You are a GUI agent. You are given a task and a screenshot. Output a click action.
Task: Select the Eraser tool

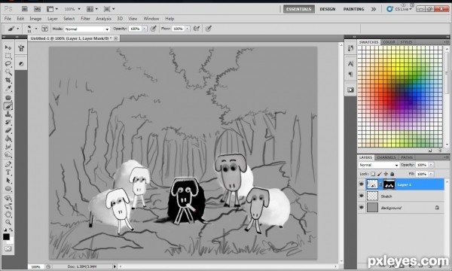(x=8, y=130)
